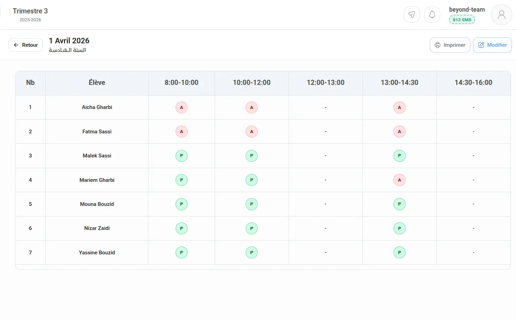This screenshot has height=320, width=516.
Task: Click Mouna Bouzid's present badge for 13:00-14:30
Action: tap(400, 204)
